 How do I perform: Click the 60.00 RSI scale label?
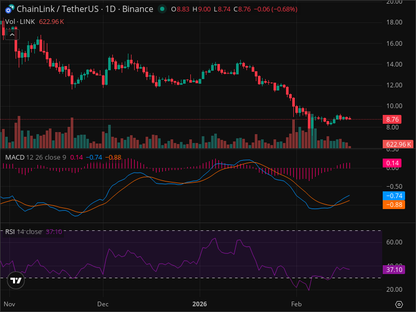(394, 242)
